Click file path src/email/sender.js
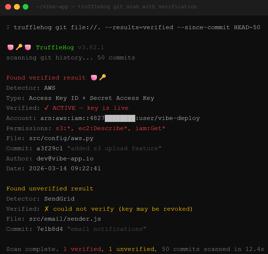 coord(65,219)
